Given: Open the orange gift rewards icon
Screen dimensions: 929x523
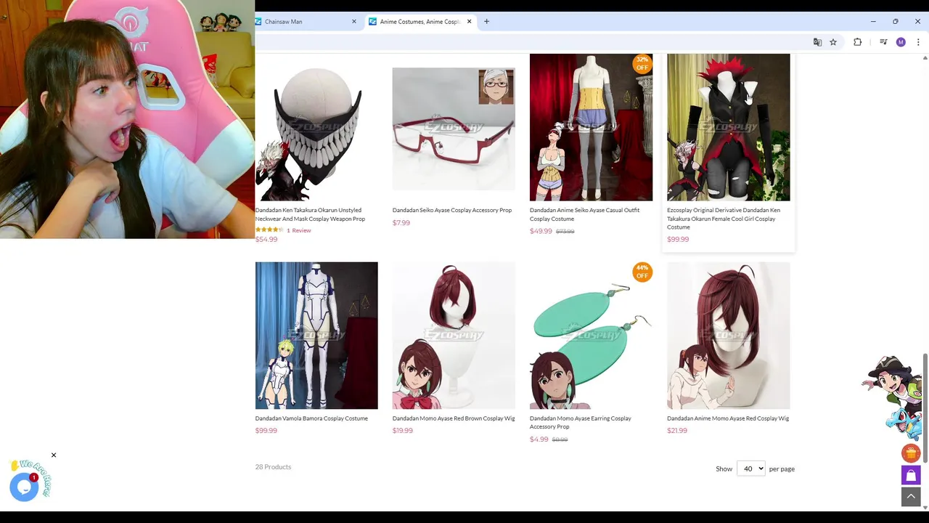Looking at the screenshot, I should [911, 453].
